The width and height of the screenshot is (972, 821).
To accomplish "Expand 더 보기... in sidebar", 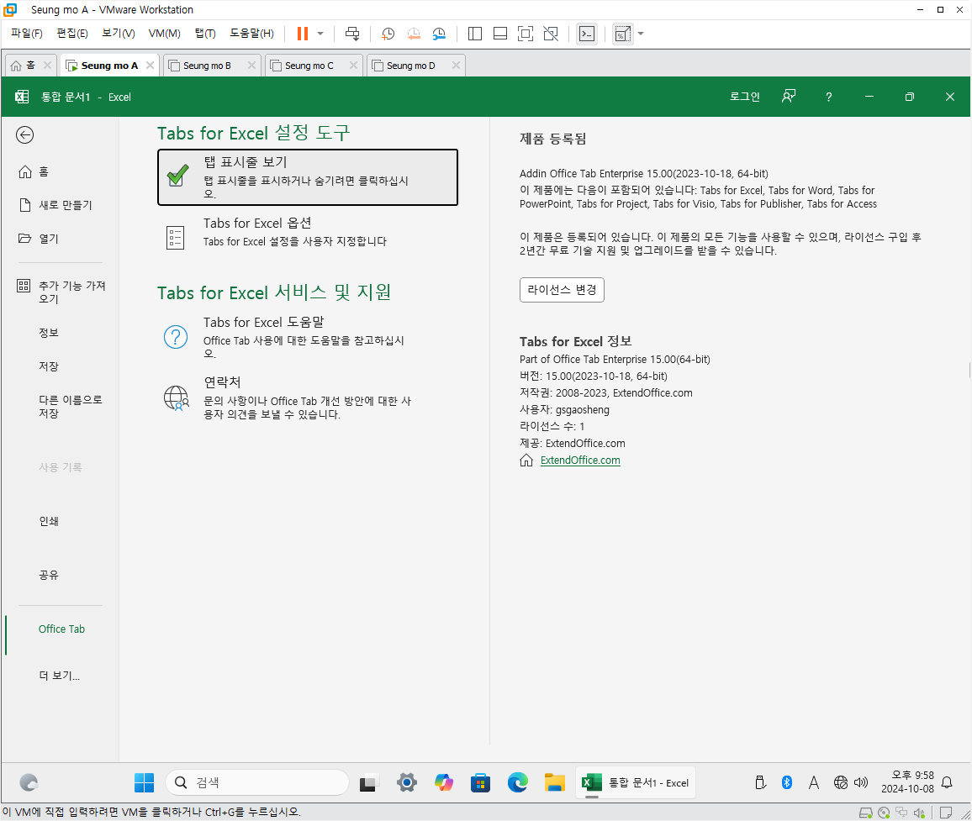I will [61, 676].
